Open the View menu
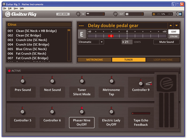This screenshot has height=139, width=187. (x=15, y=9)
